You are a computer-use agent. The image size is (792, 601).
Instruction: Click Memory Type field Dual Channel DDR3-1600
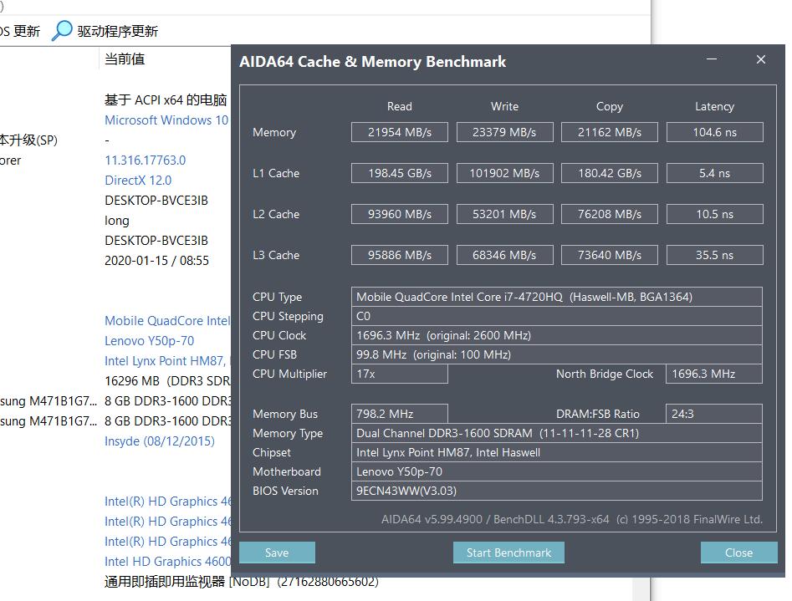click(557, 433)
